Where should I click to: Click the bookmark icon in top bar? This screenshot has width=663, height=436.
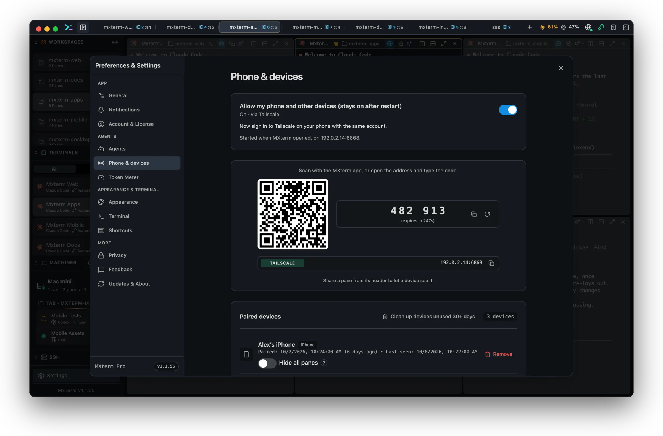click(614, 27)
